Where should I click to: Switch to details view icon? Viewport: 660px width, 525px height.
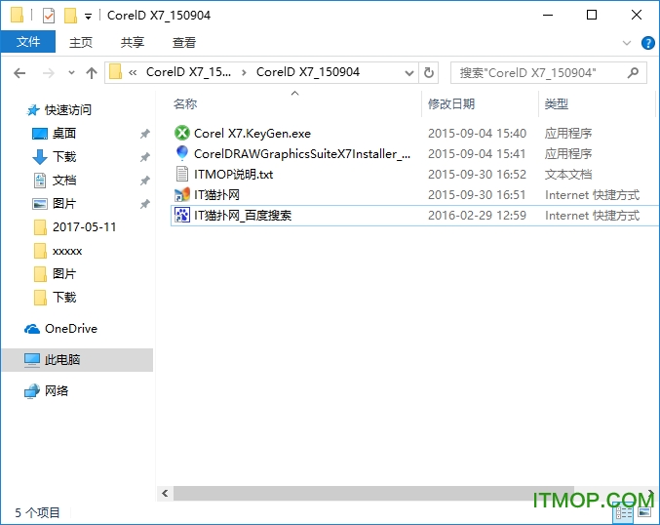[x=624, y=512]
